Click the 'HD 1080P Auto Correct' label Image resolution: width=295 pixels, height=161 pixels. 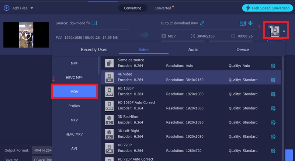(136, 102)
